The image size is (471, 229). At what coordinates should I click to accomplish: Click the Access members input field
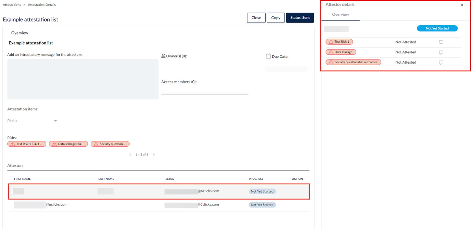coord(205,91)
